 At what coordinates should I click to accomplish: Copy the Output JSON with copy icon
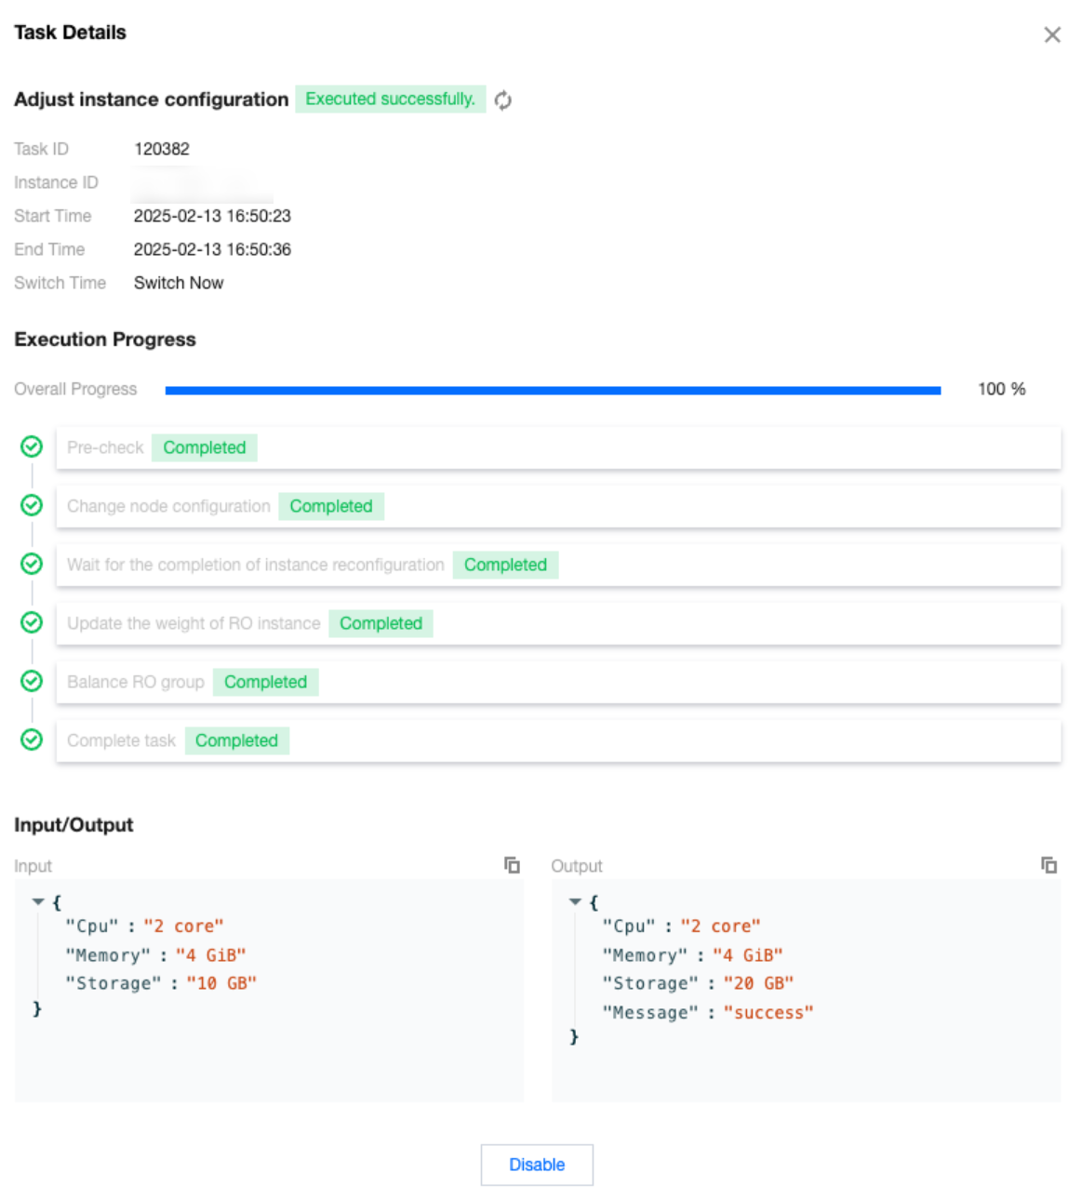[x=1048, y=865]
